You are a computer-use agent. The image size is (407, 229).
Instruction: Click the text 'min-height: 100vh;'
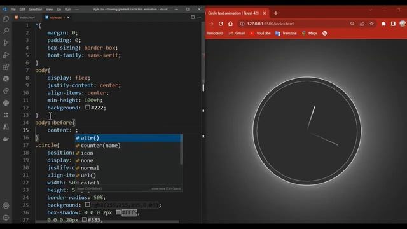75,101
